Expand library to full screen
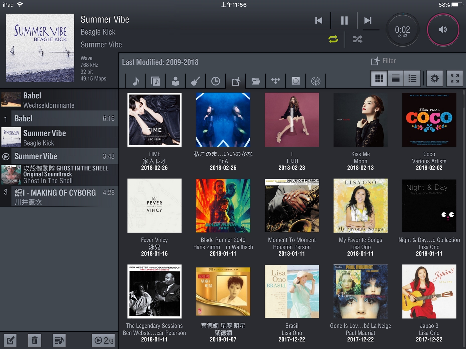466x349 pixels. (454, 78)
